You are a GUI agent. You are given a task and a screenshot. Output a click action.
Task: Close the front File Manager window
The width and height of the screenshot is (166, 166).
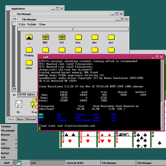[127, 20]
